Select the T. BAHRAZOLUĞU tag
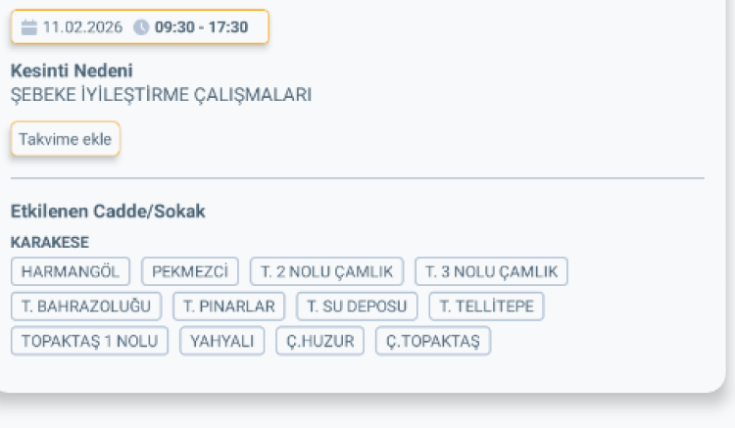Image resolution: width=735 pixels, height=428 pixels. pyautogui.click(x=86, y=306)
